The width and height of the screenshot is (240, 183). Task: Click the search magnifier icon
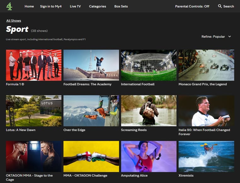[220, 6]
